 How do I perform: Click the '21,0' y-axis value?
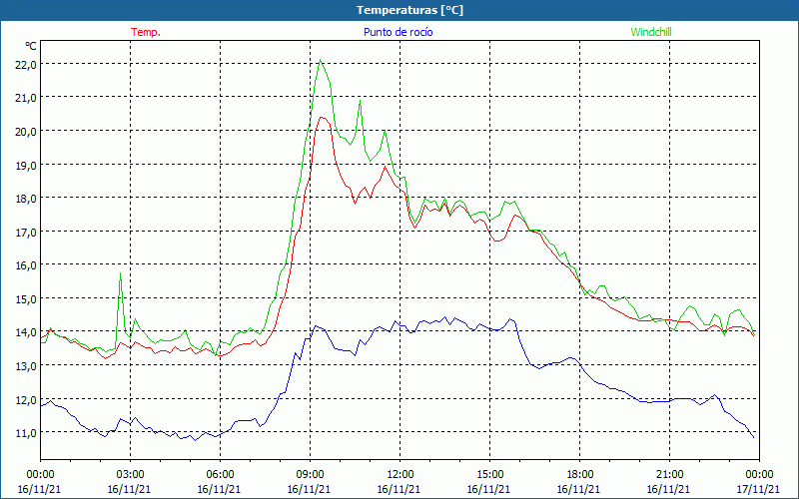(26, 97)
